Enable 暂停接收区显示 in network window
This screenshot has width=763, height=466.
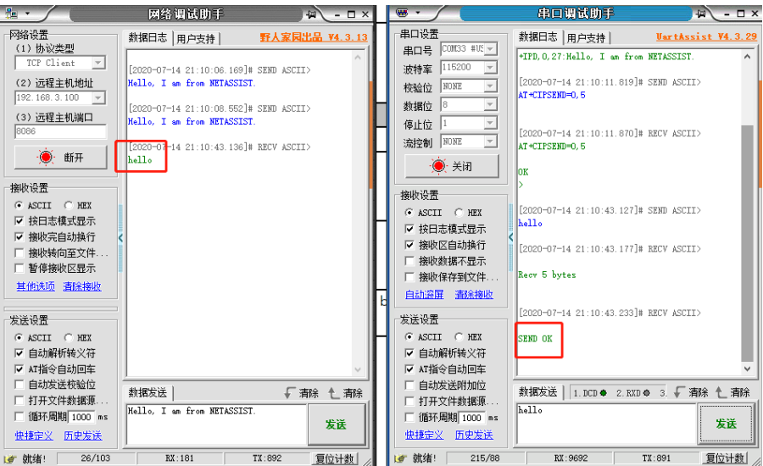click(19, 268)
